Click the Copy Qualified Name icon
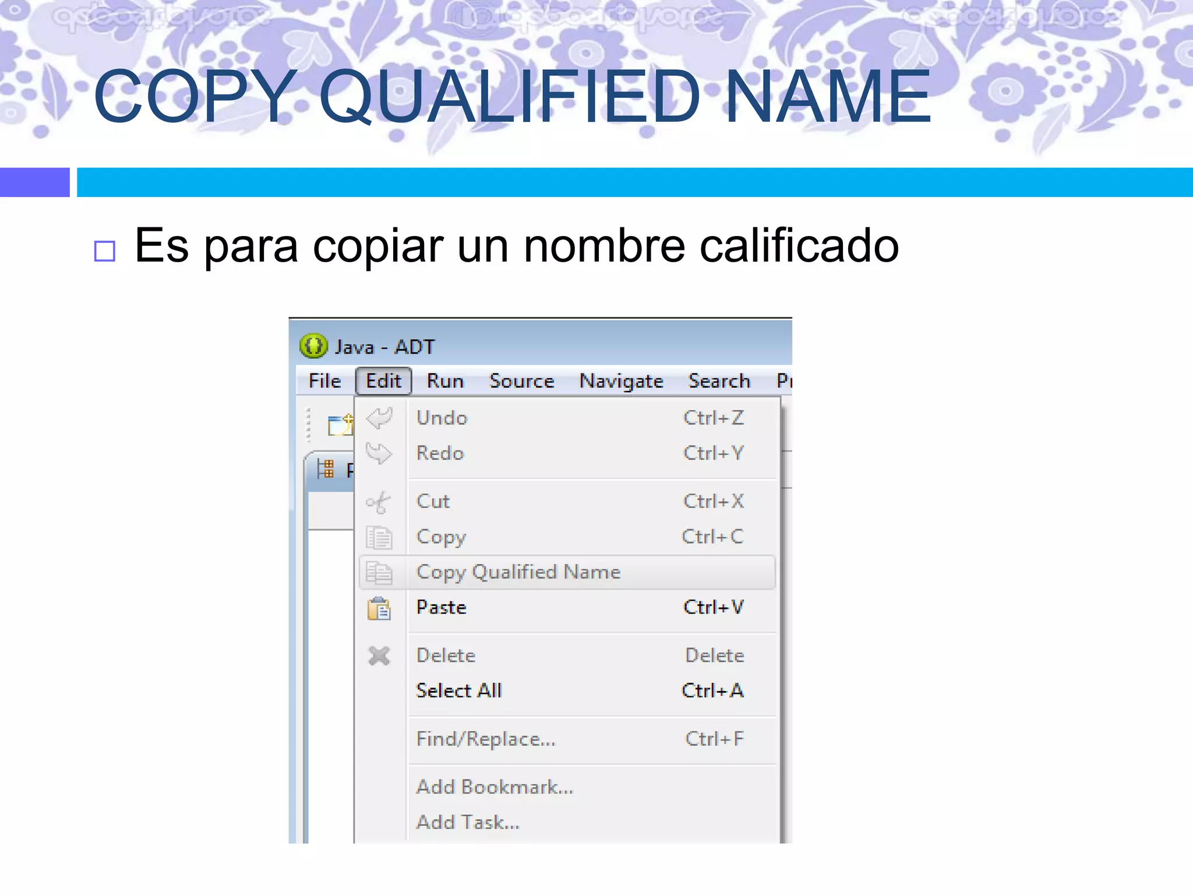This screenshot has width=1193, height=895. coord(379,573)
